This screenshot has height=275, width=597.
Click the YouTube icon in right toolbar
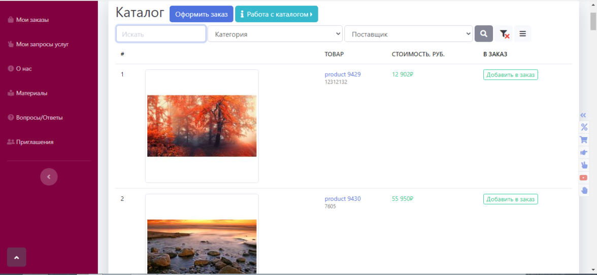(x=584, y=178)
